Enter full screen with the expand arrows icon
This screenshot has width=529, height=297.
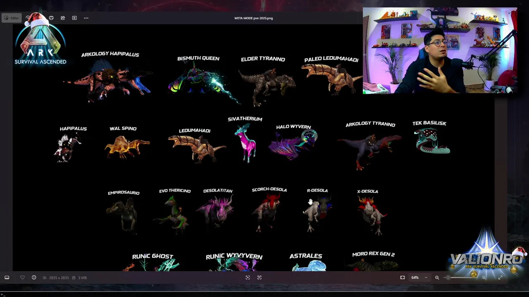pos(500,278)
